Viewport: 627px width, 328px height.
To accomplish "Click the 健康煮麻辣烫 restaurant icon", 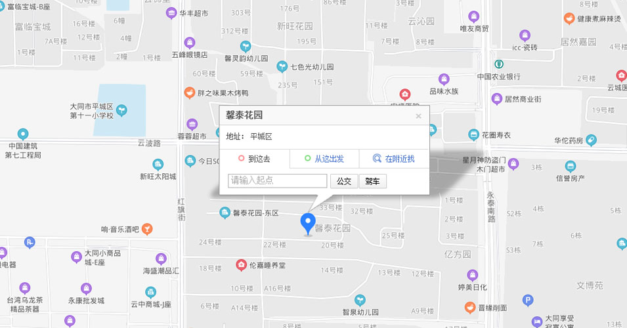I will click(569, 18).
